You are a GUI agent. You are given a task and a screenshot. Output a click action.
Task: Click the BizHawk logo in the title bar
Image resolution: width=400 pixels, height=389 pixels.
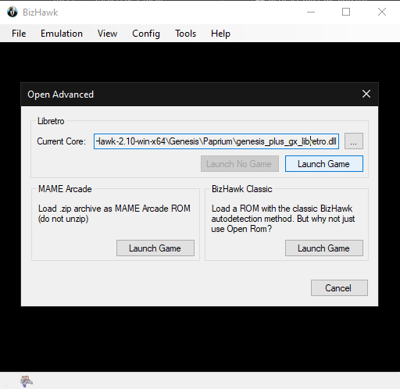click(12, 12)
